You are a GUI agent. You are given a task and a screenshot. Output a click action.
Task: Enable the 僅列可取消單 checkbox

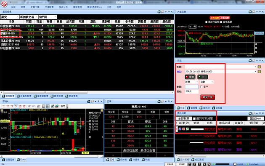194,118
